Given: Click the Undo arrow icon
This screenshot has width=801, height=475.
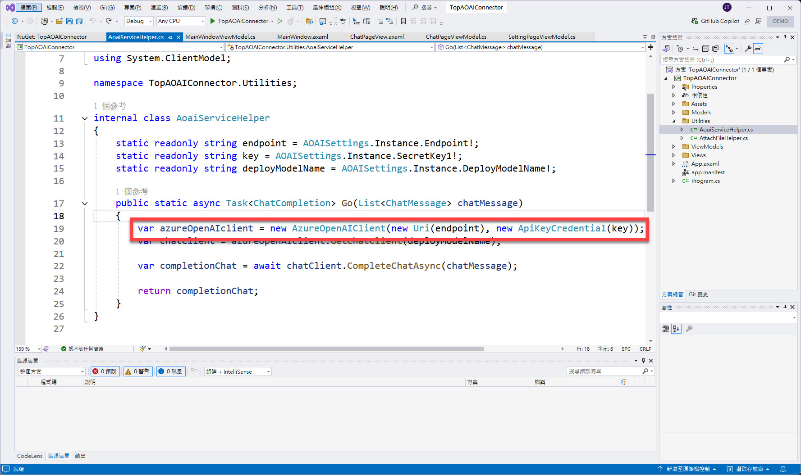Looking at the screenshot, I should pos(92,21).
